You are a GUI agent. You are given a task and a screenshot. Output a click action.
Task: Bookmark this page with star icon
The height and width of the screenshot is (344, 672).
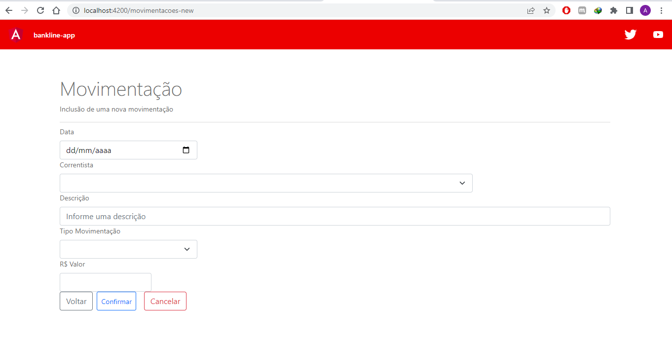[x=547, y=10]
